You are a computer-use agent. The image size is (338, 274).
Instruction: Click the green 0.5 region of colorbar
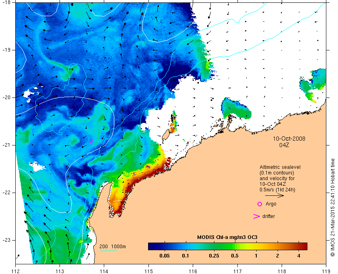tap(235, 246)
